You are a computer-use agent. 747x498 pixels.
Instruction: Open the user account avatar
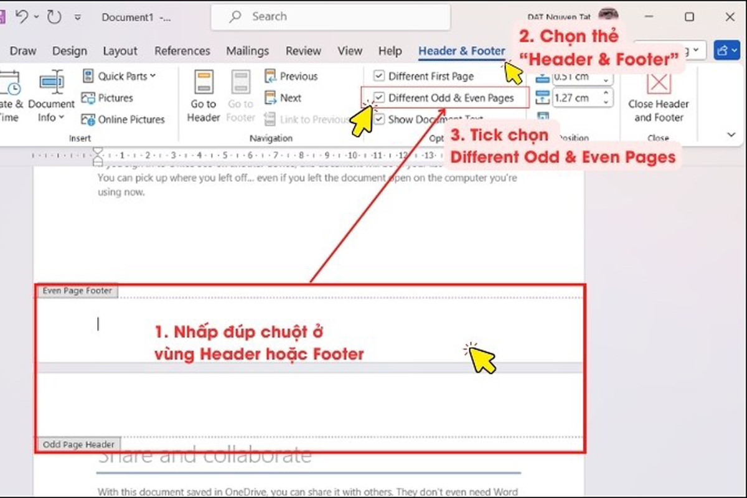tap(608, 15)
